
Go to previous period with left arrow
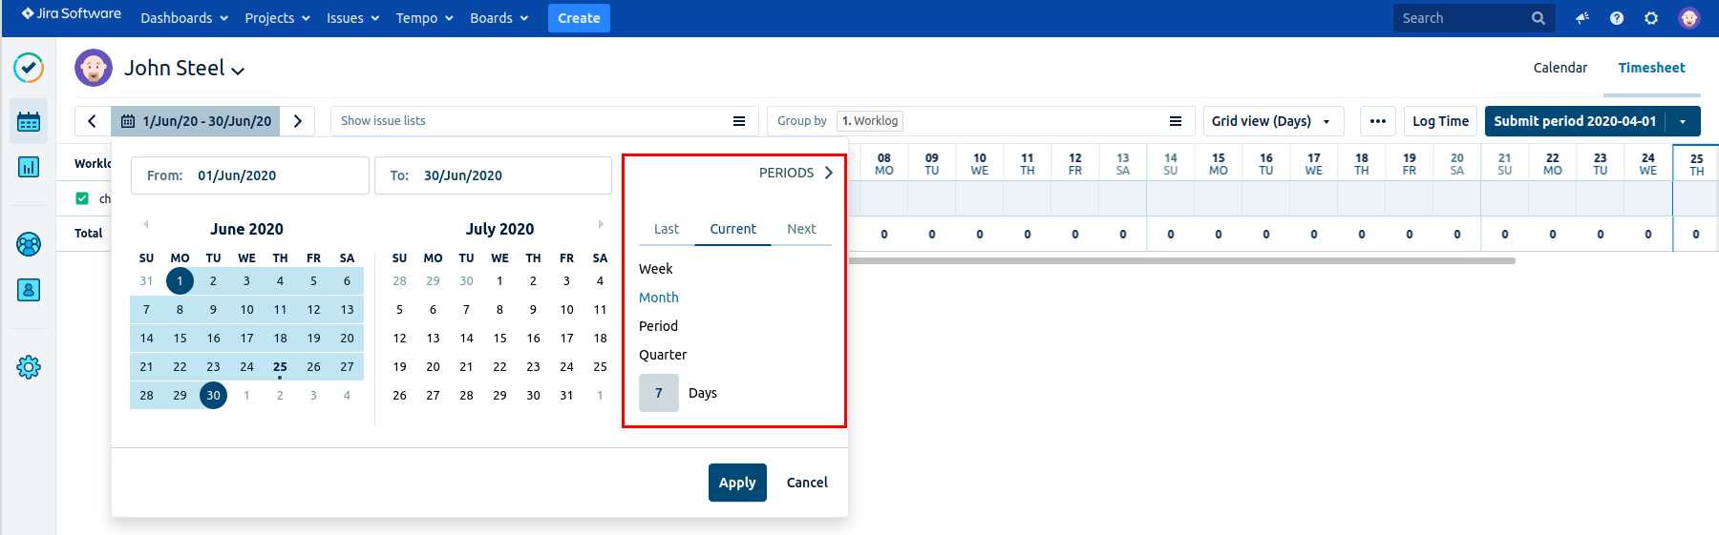pos(93,121)
